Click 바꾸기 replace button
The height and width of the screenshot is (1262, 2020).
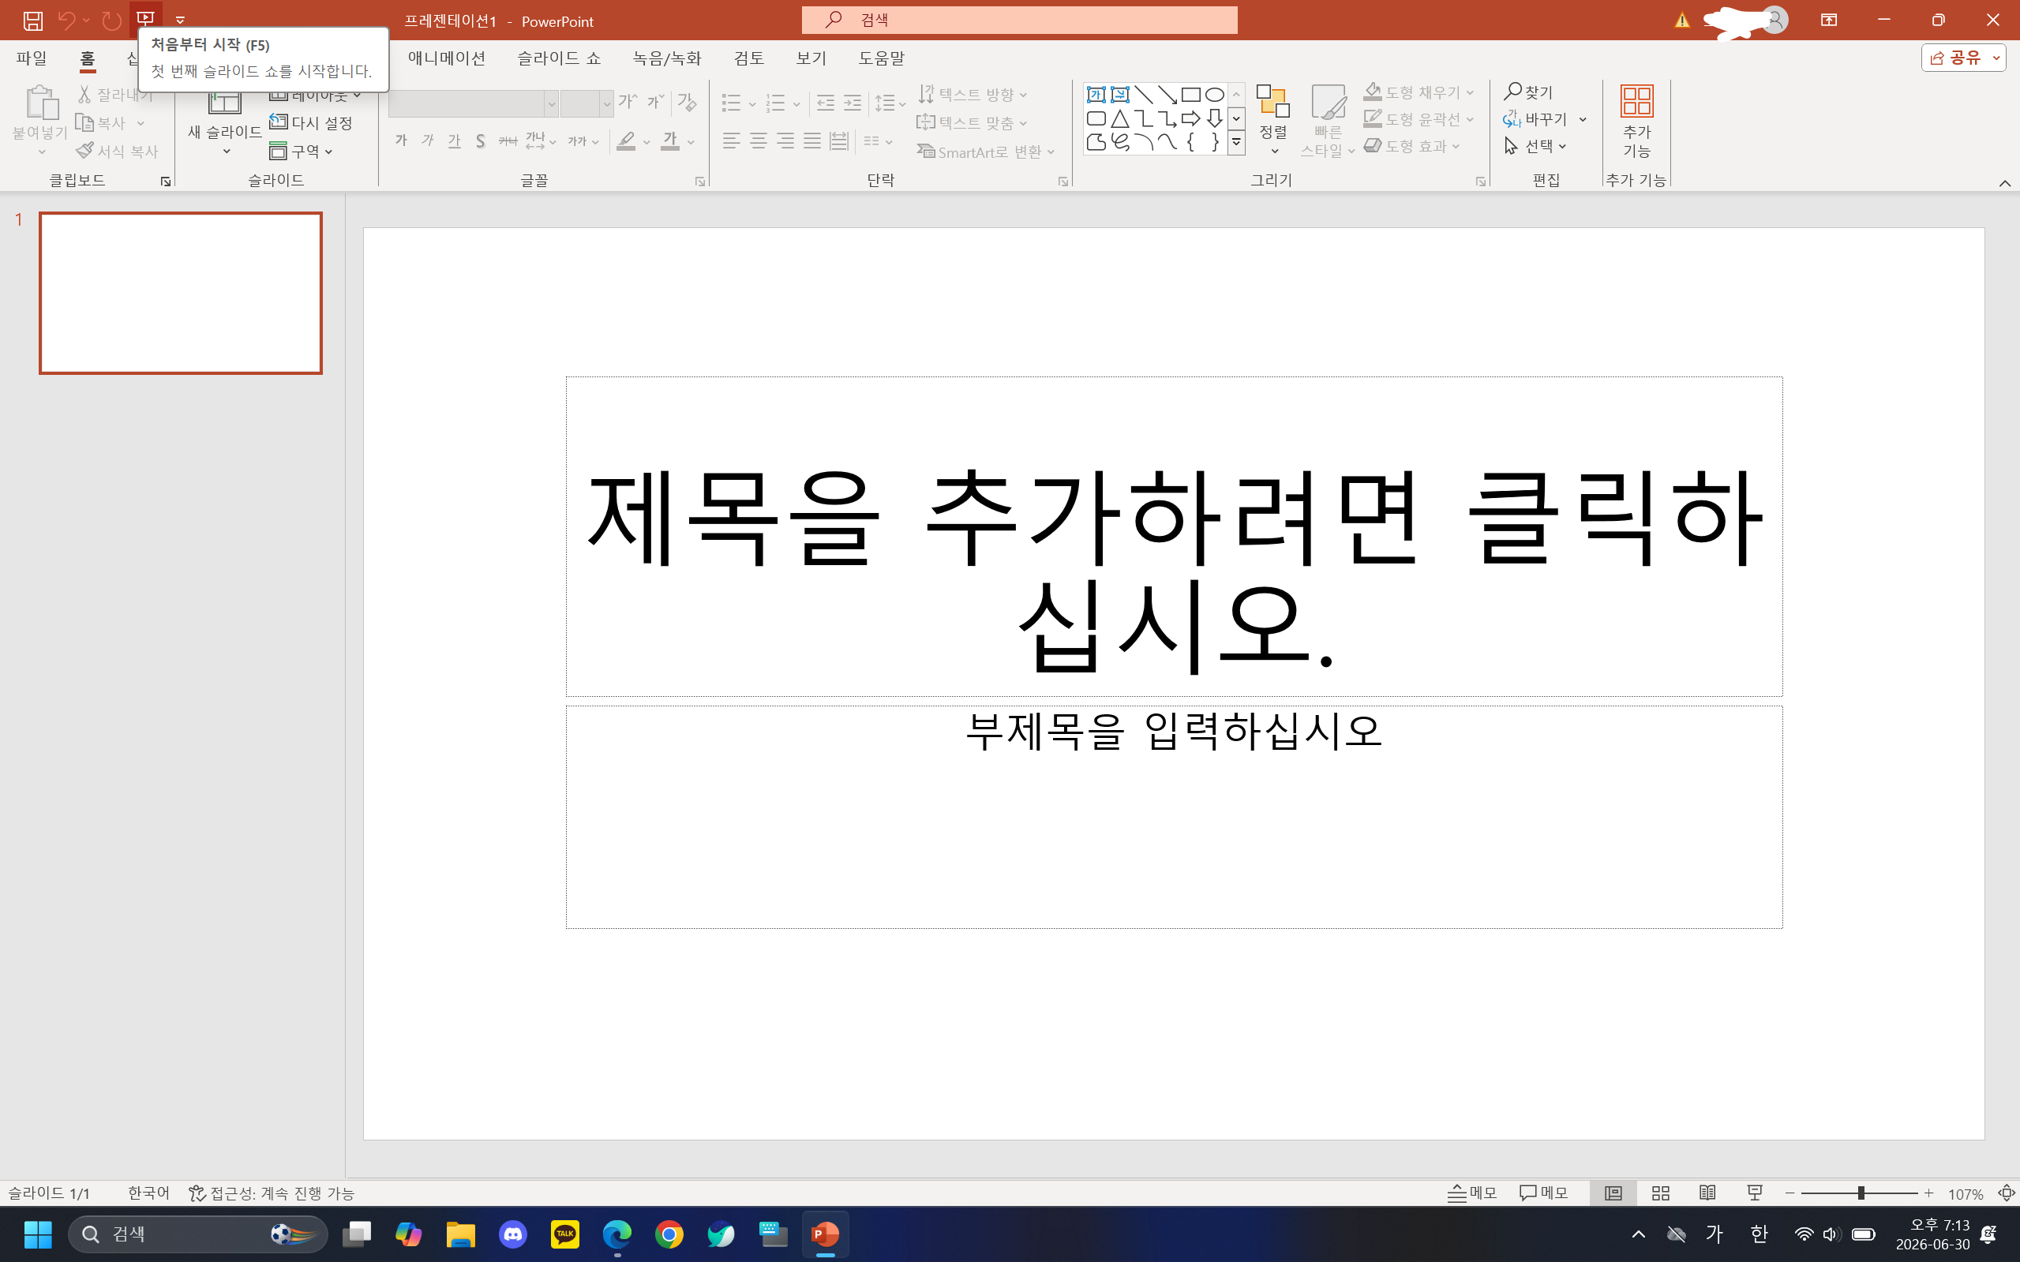pos(1535,119)
